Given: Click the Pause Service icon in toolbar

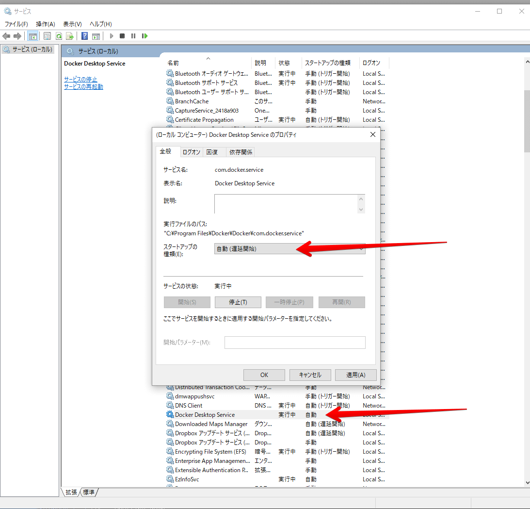Looking at the screenshot, I should 133,36.
